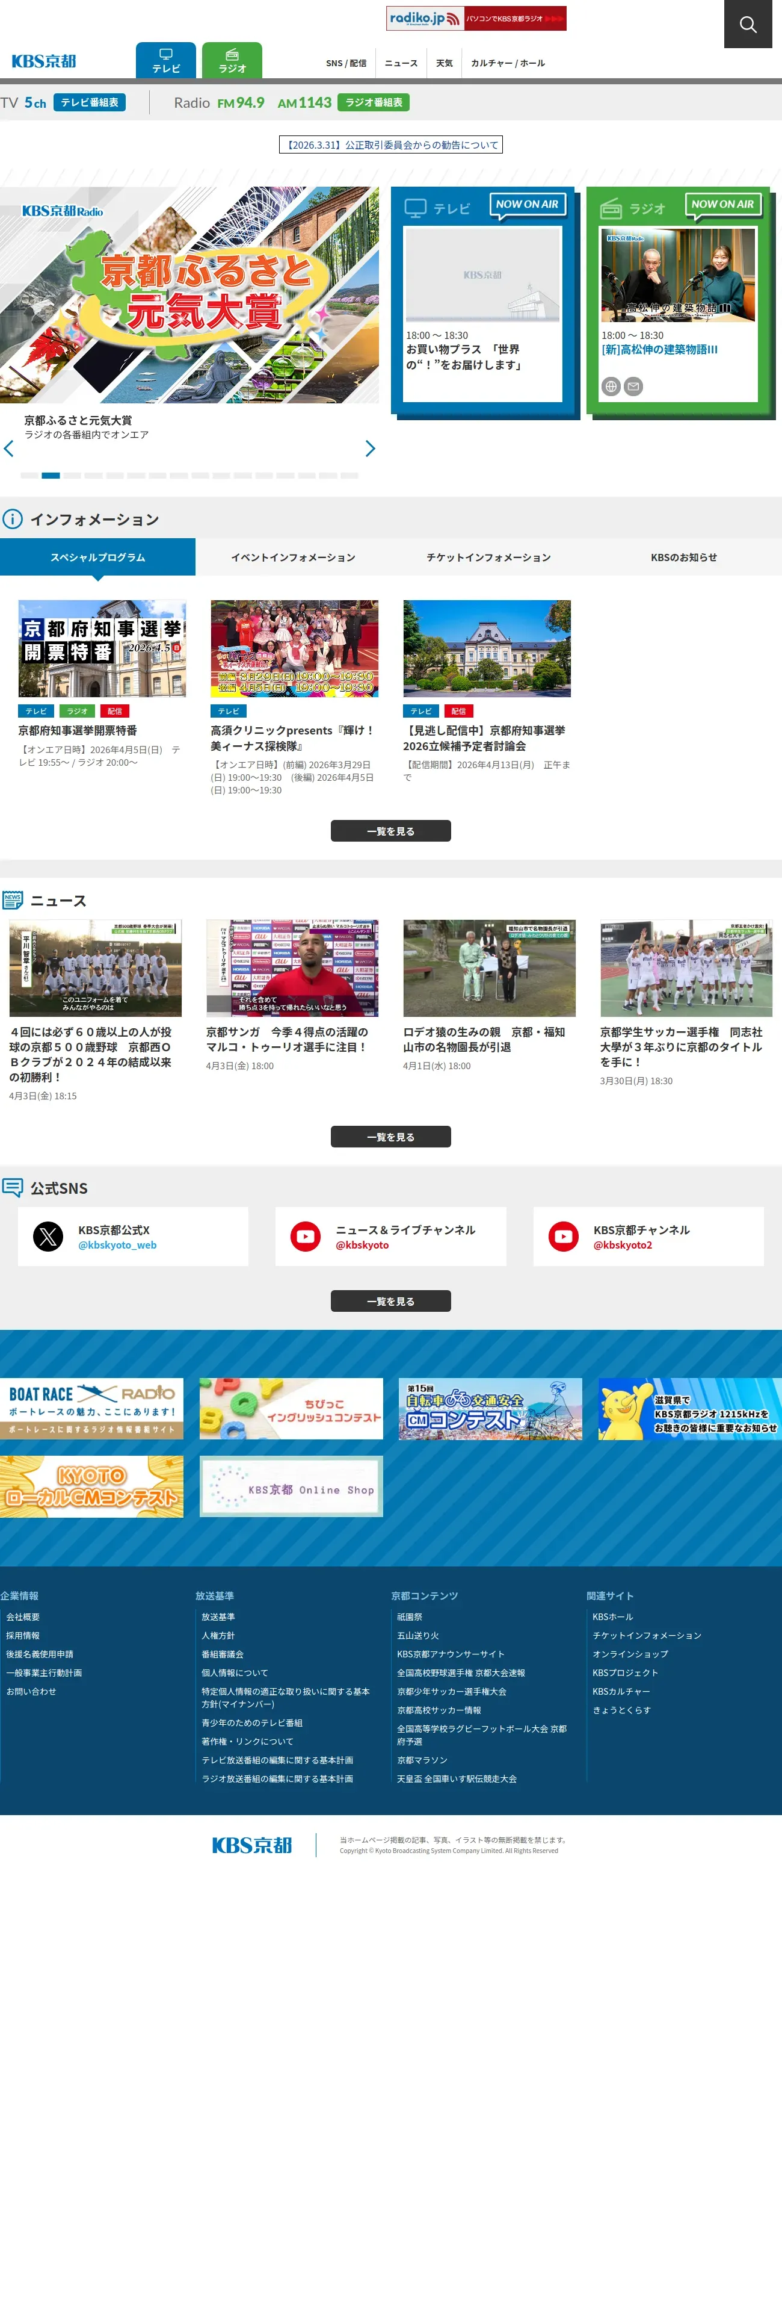782x2319 pixels.
Task: Open KBSホール footer link
Action: 613,1617
